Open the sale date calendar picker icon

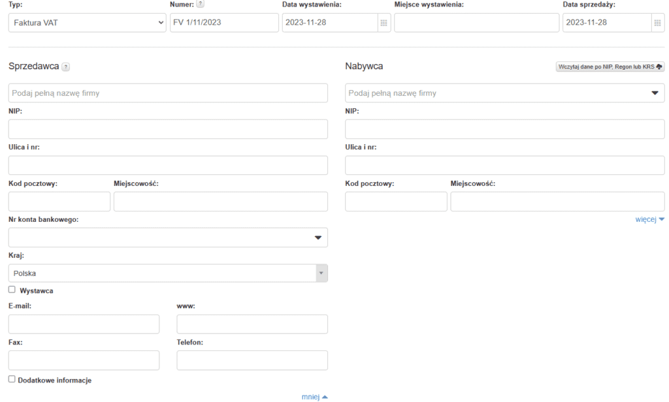(657, 23)
